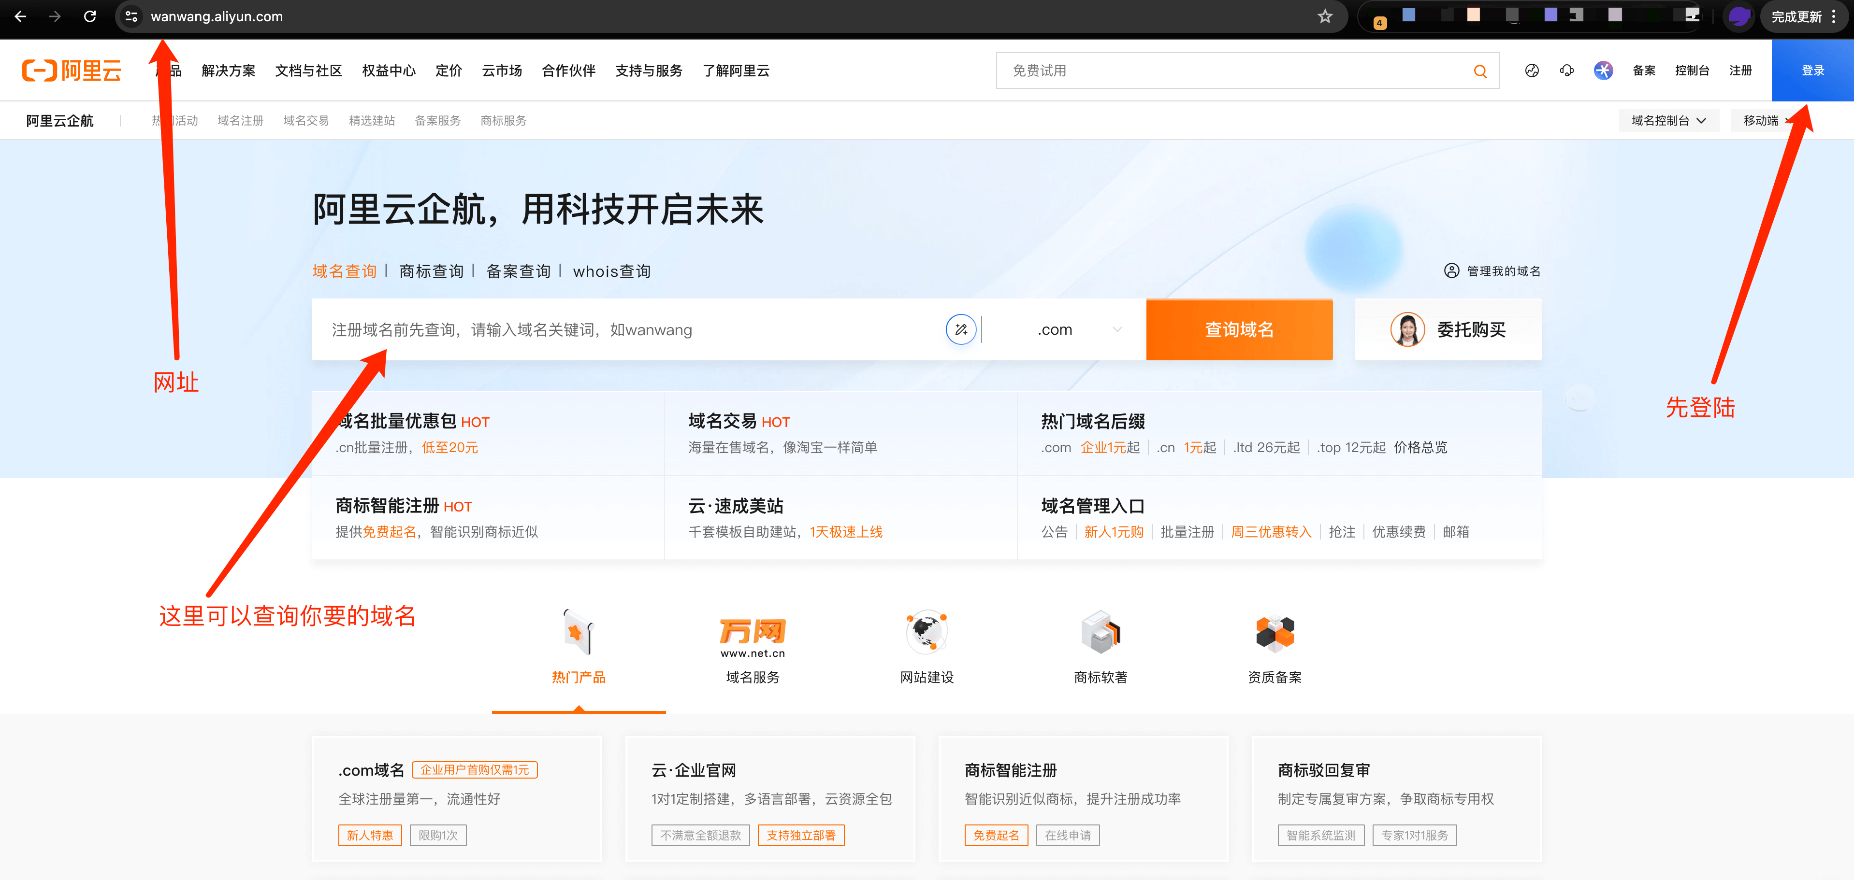Switch to the 域名查询 tab
Screen dimensions: 1854x880
344,271
